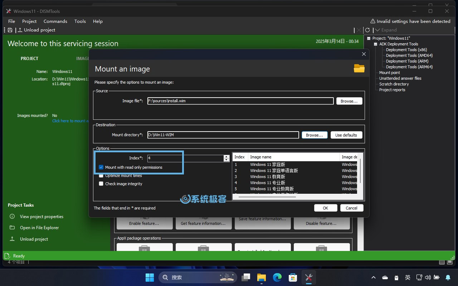Screen dimensions: 458x286
Task: Close the Mount an image dialog
Action: click(364, 54)
